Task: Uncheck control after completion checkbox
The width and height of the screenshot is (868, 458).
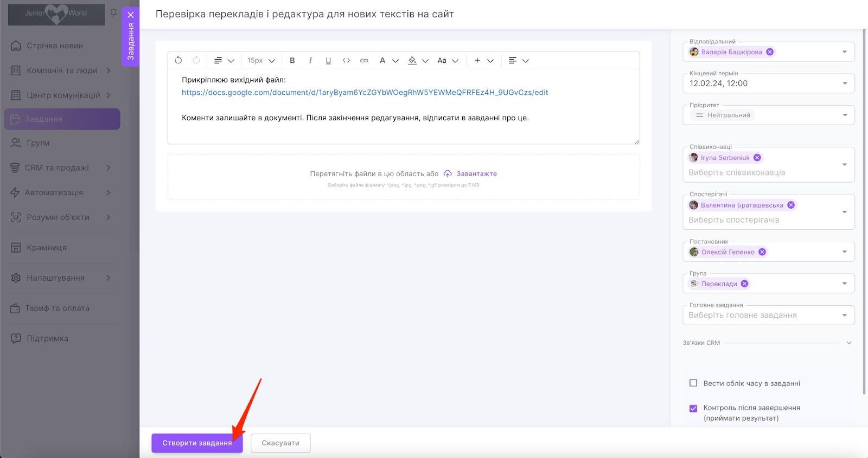Action: (693, 408)
